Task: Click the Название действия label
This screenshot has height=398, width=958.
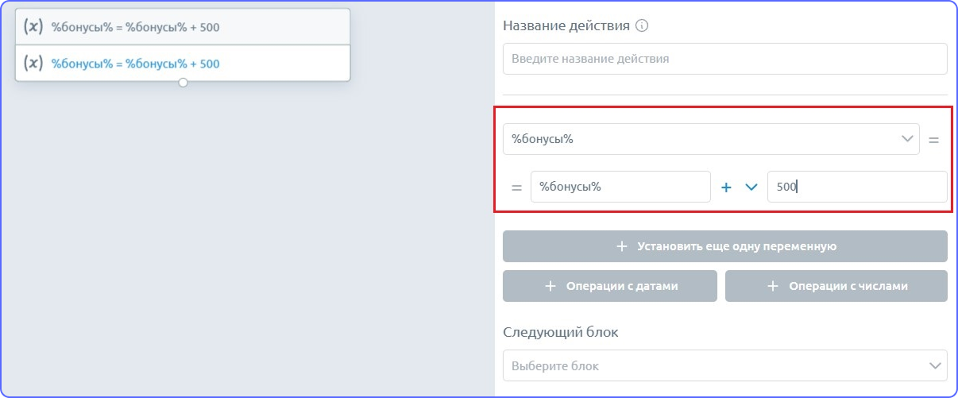Action: (566, 25)
